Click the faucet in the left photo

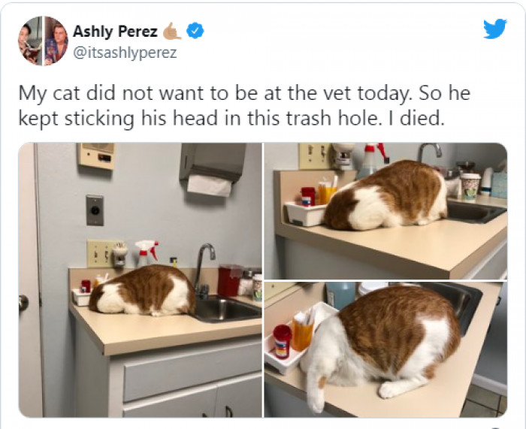pyautogui.click(x=204, y=270)
